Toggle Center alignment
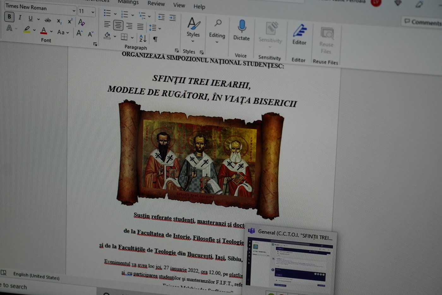 coord(118,25)
